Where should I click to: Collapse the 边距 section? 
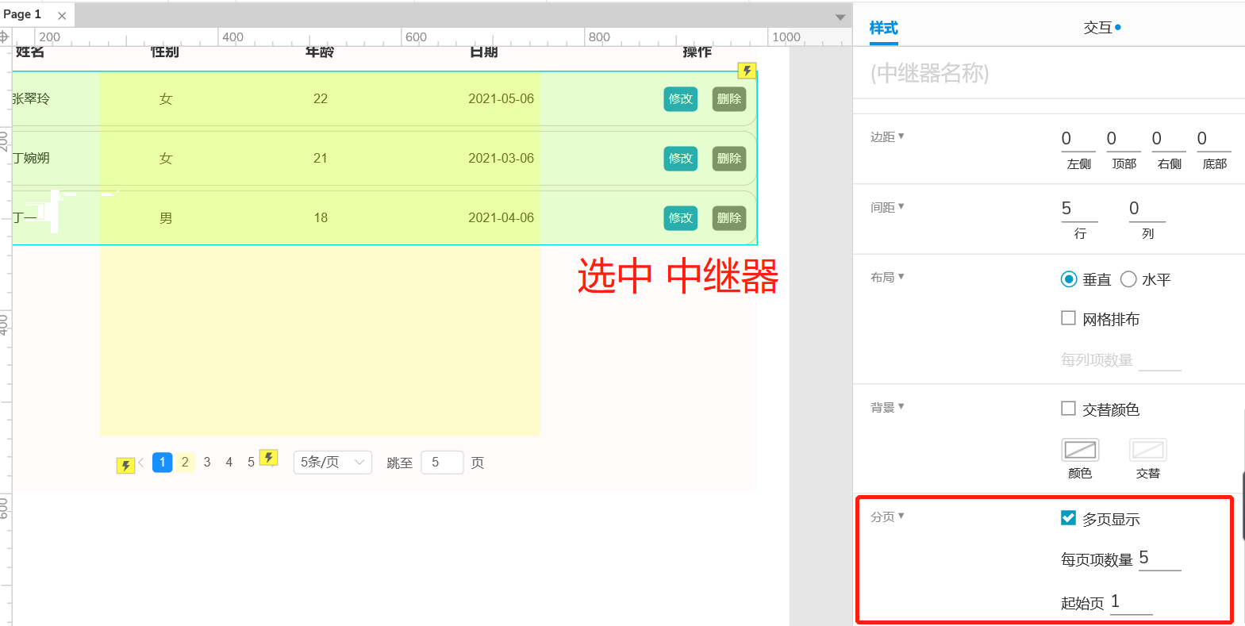coord(887,136)
